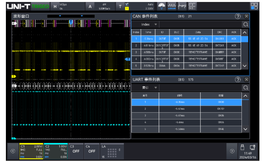Click the search icon in UART event list
This screenshot has height=161, width=263.
click(x=245, y=88)
